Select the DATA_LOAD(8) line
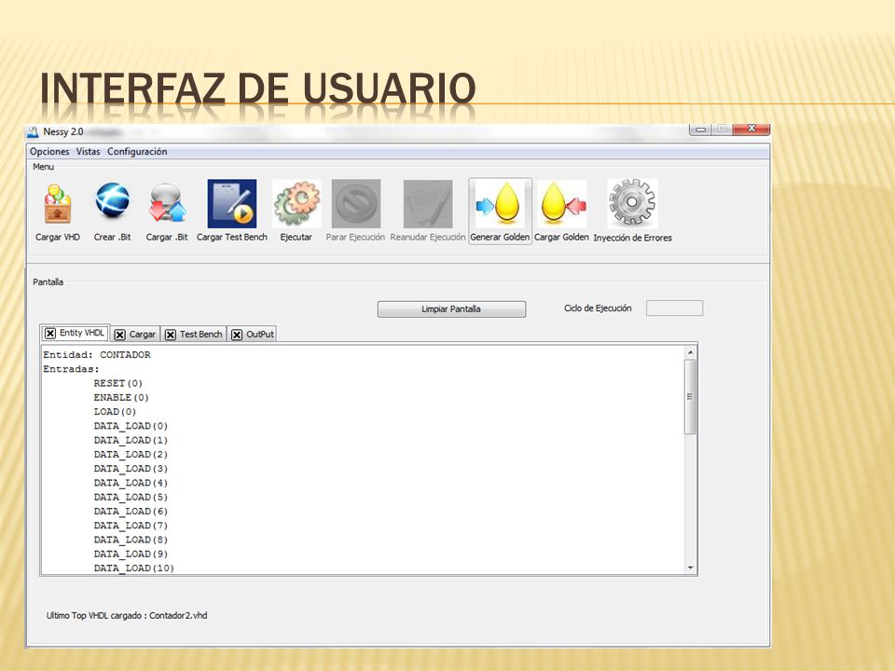The image size is (895, 671). 131,540
